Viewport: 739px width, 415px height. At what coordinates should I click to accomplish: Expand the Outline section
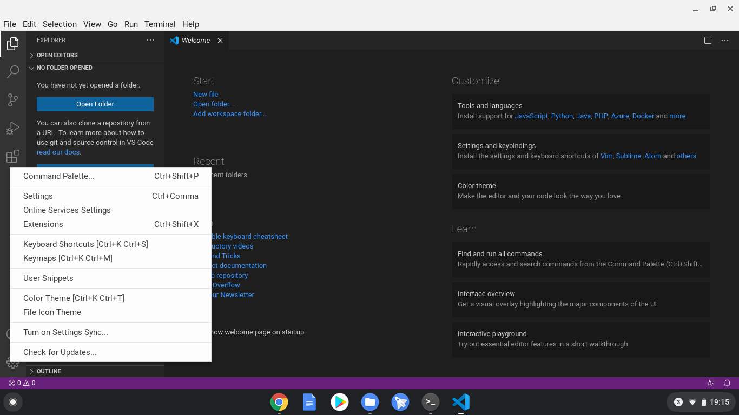coord(48,371)
